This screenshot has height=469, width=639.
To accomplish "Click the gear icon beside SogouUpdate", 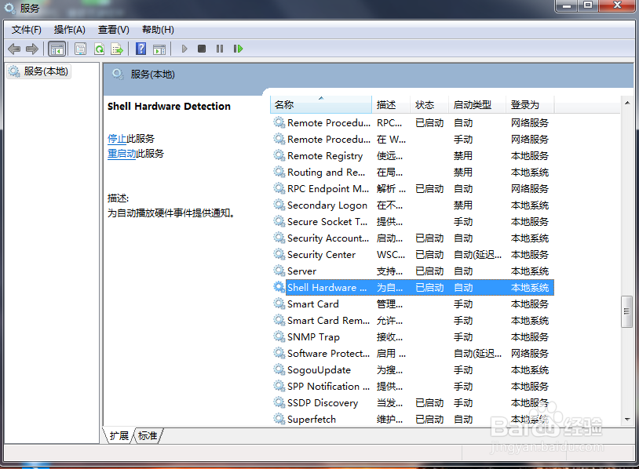I will 279,370.
